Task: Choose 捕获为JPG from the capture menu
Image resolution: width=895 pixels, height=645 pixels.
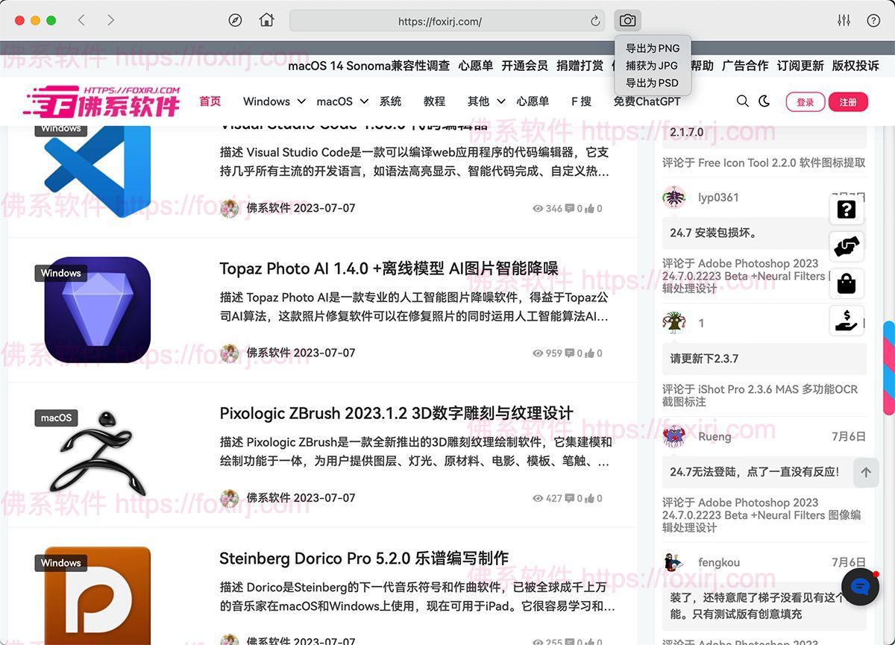Action: (x=652, y=66)
